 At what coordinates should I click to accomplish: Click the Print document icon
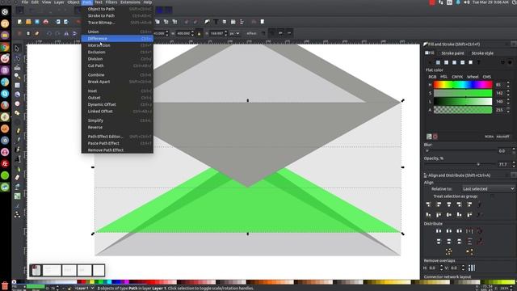pos(46,22)
